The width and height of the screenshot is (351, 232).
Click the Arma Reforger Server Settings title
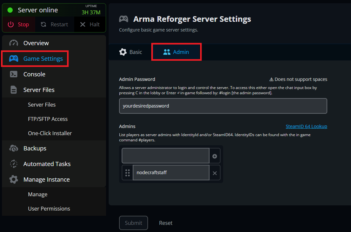pyautogui.click(x=192, y=19)
